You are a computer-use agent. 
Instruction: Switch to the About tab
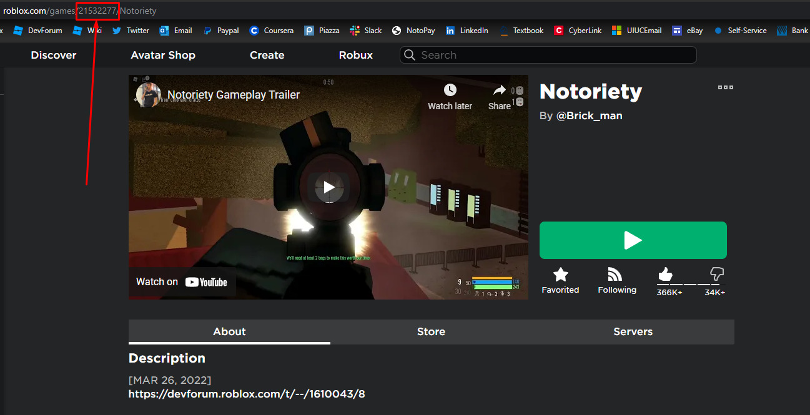tap(229, 331)
